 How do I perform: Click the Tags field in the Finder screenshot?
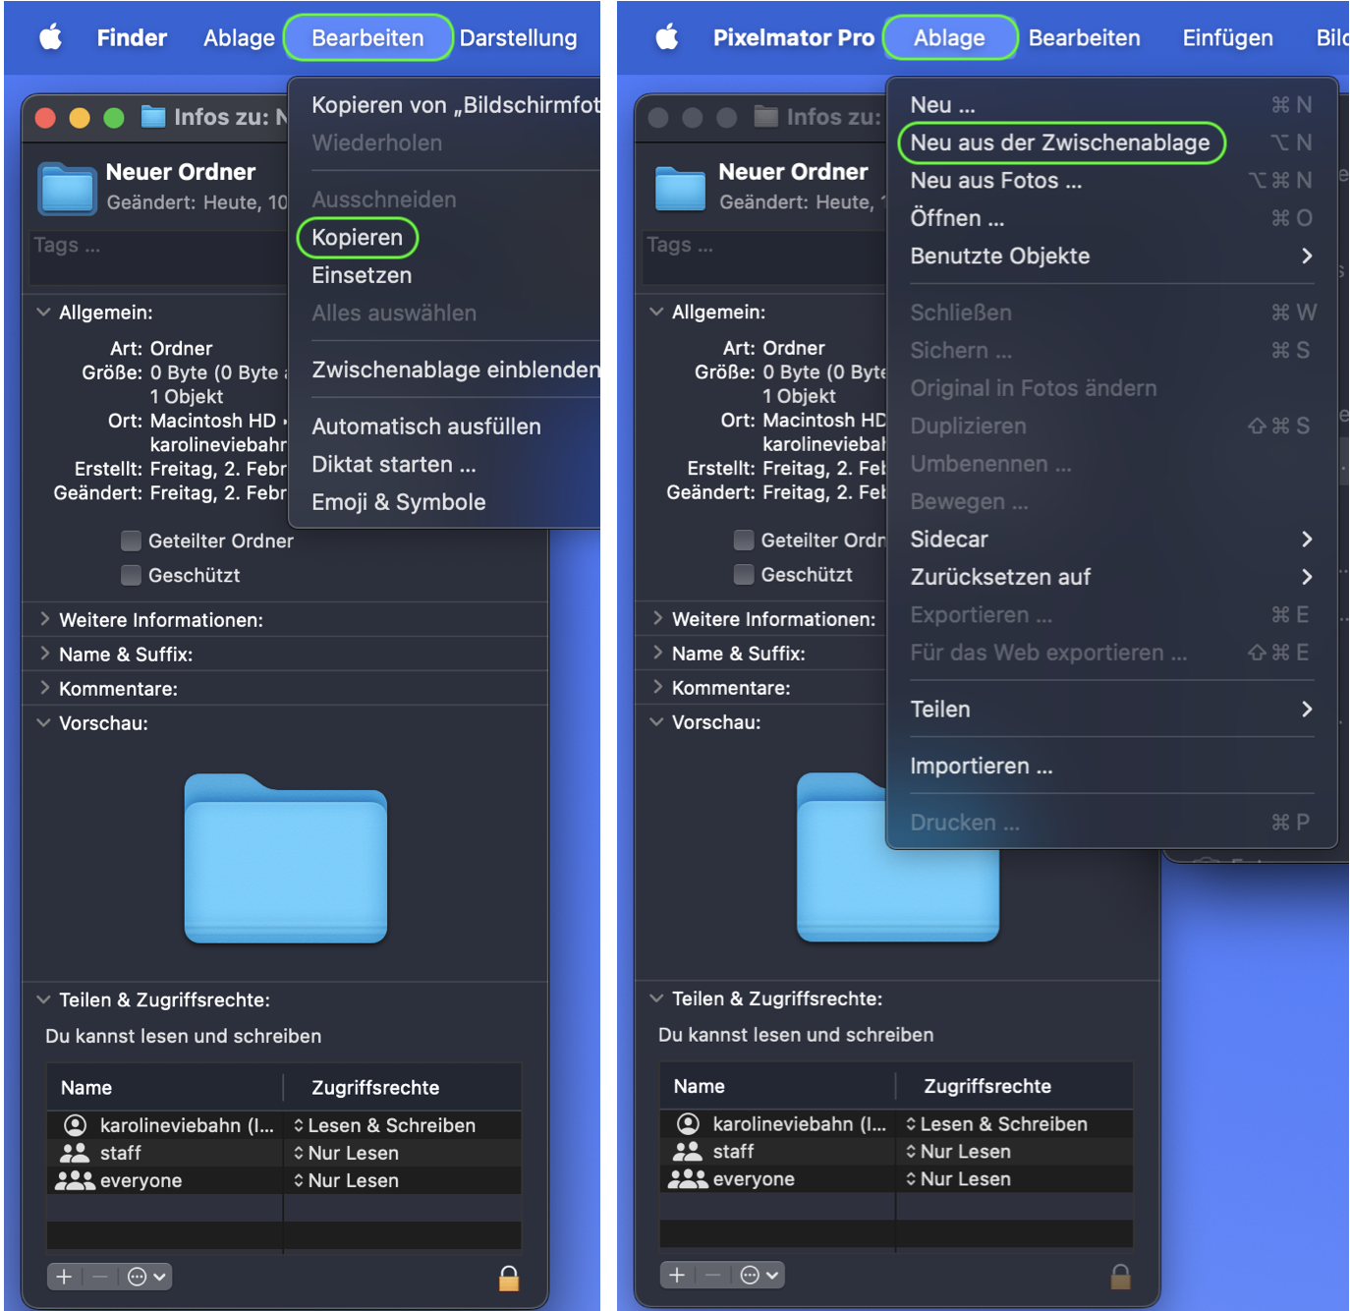(157, 257)
